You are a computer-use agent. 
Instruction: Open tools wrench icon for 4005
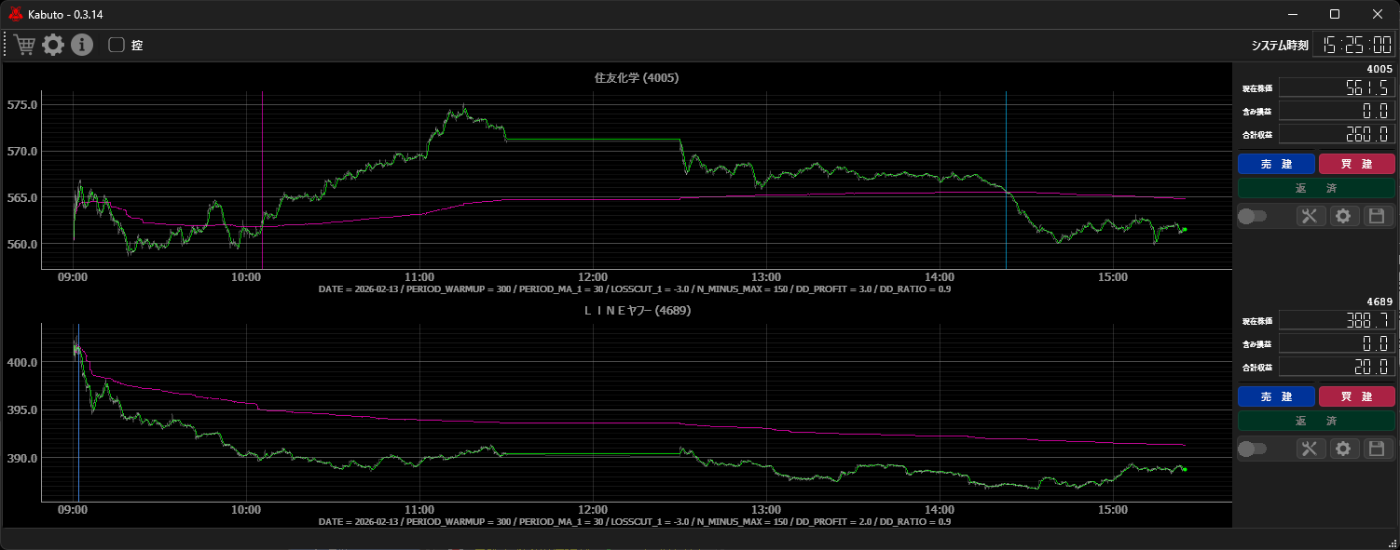click(x=1310, y=216)
